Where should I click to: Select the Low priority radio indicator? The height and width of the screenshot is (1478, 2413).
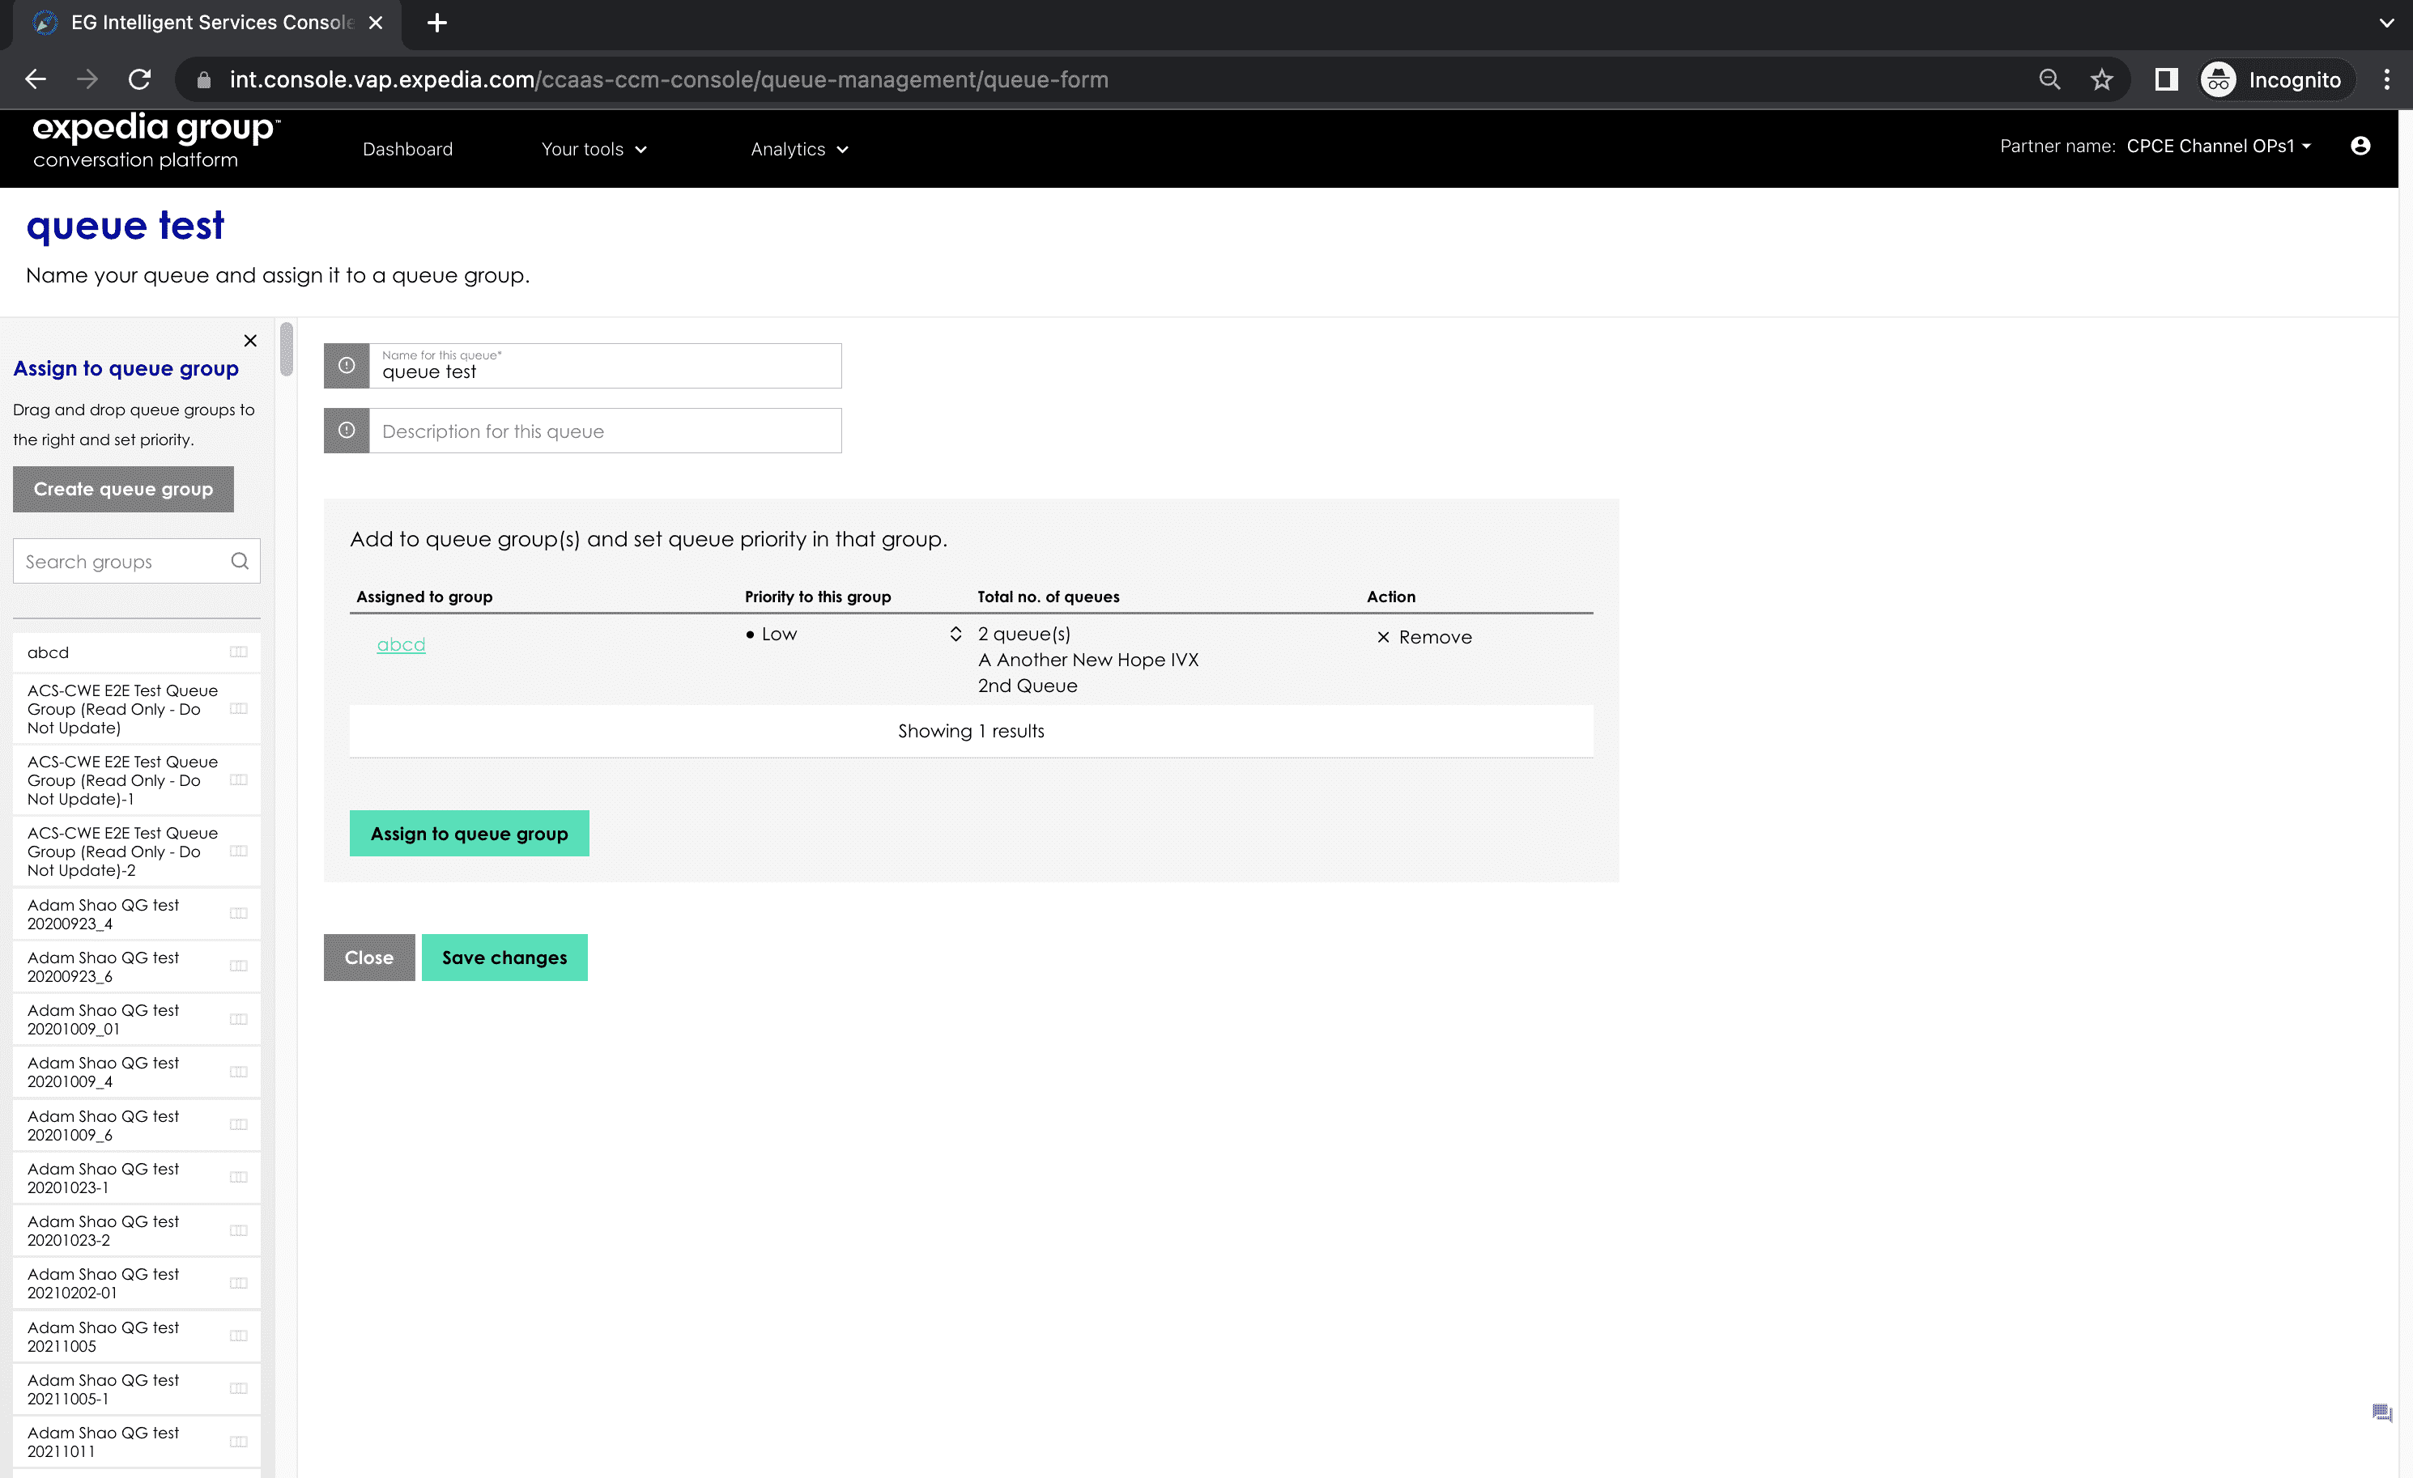(x=751, y=633)
